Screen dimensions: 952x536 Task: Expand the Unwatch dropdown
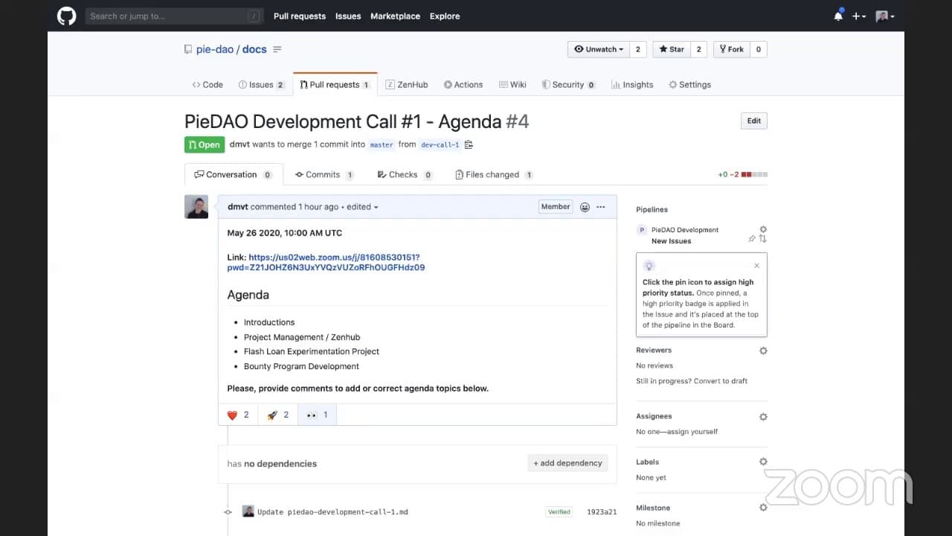point(599,49)
